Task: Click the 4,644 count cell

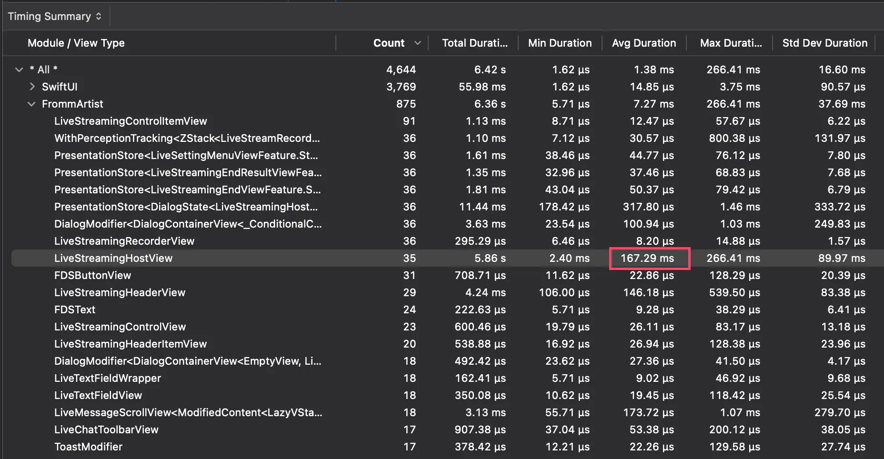Action: 401,70
